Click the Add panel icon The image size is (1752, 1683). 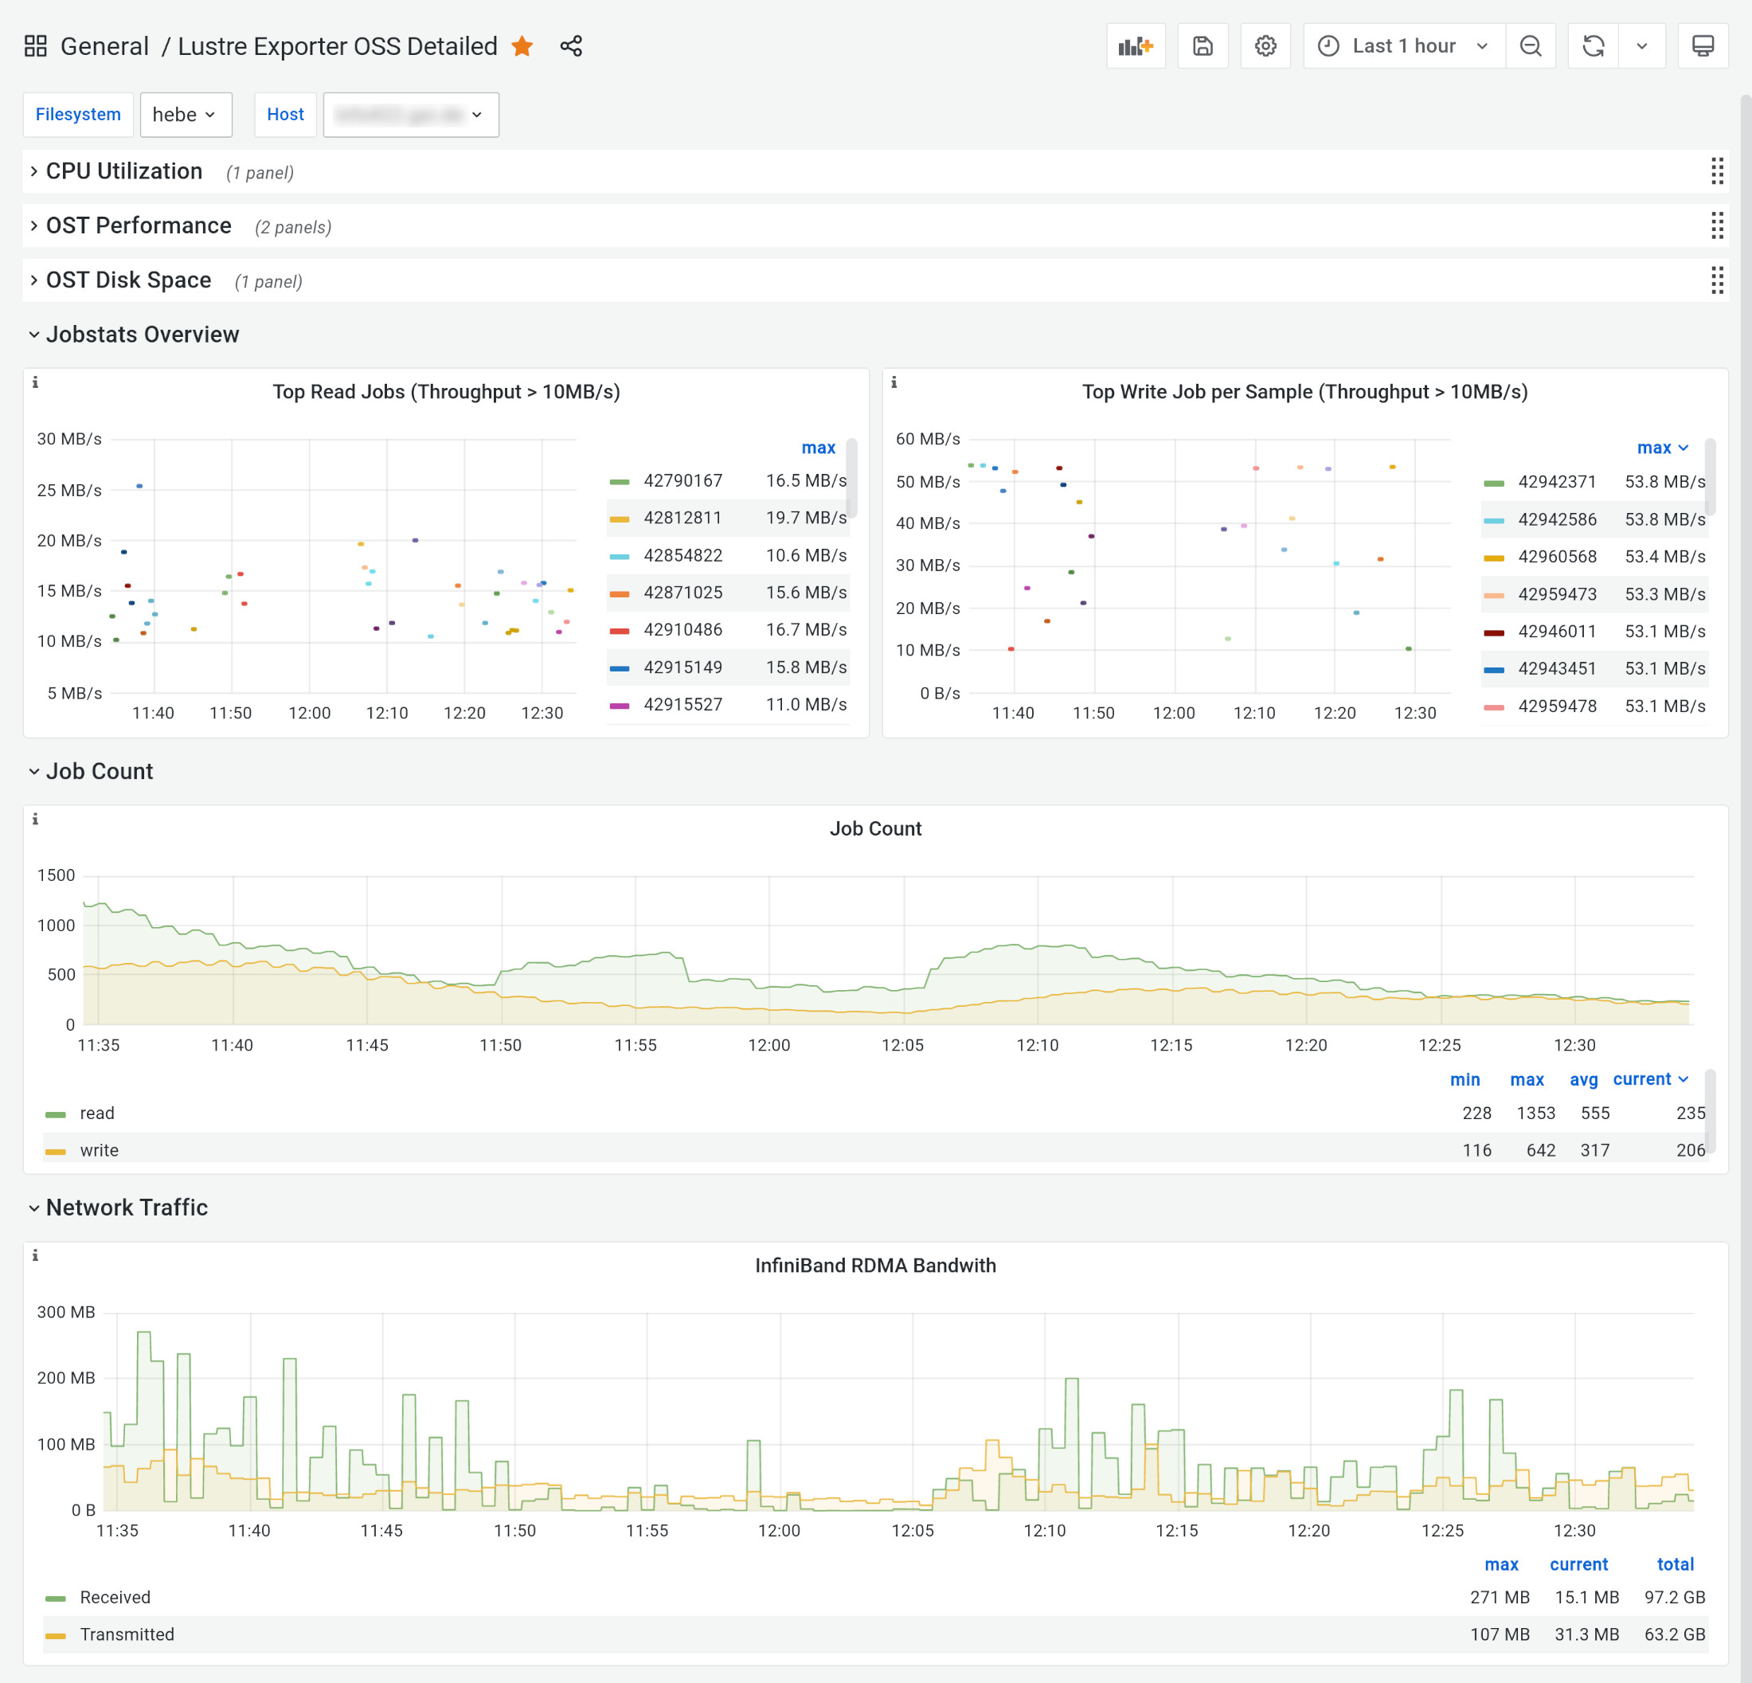pos(1136,45)
